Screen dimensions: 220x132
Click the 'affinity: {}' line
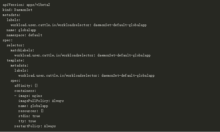[26, 86]
